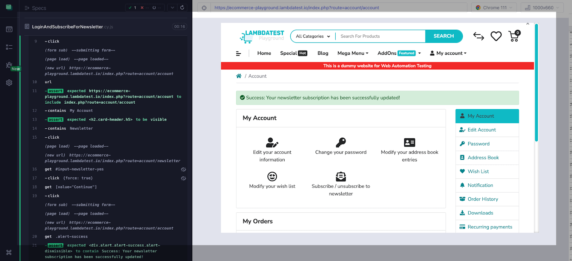Click the Account breadcrumb link
Viewport: 572px width, 261px height.
257,76
